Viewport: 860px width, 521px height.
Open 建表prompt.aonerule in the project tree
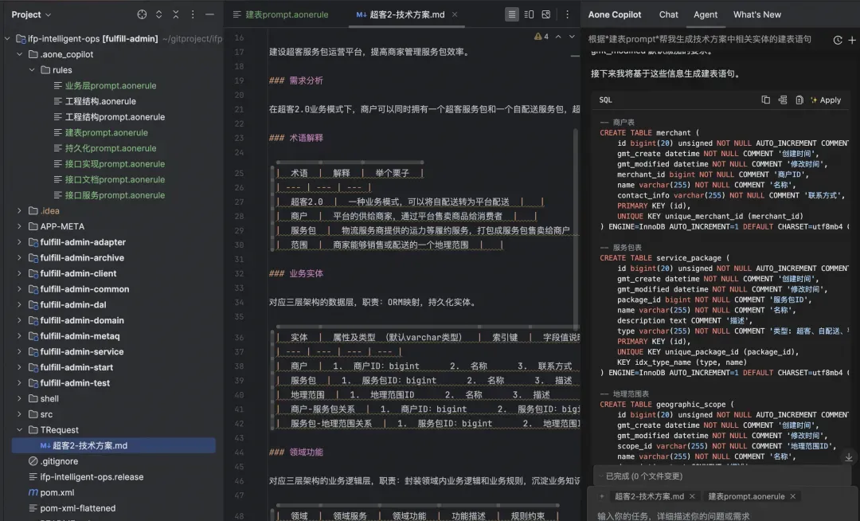tap(107, 133)
